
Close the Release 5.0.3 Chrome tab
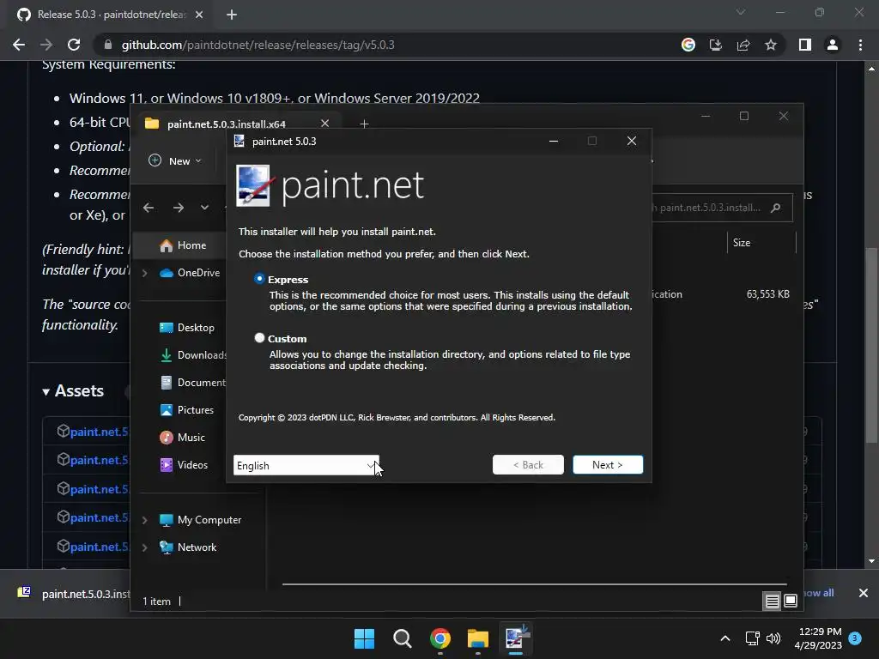pyautogui.click(x=199, y=15)
